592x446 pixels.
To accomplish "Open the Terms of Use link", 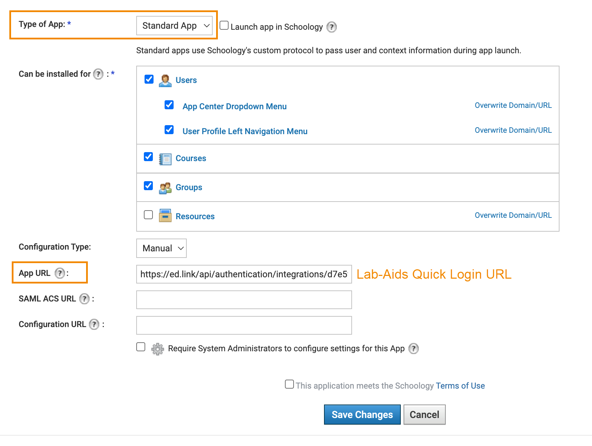I will click(460, 386).
